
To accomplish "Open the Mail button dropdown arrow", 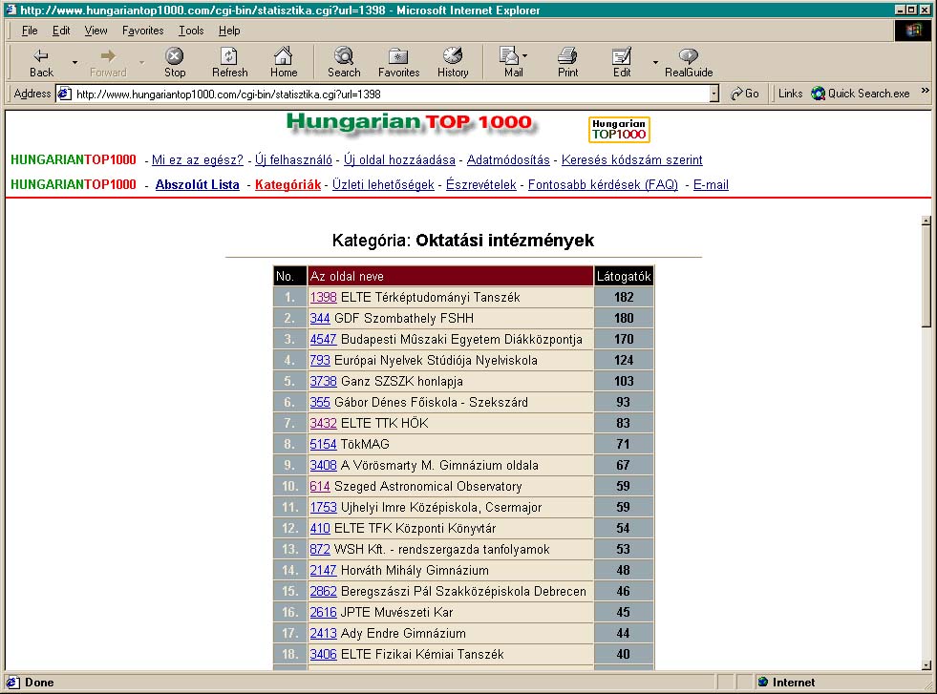I will tap(524, 57).
